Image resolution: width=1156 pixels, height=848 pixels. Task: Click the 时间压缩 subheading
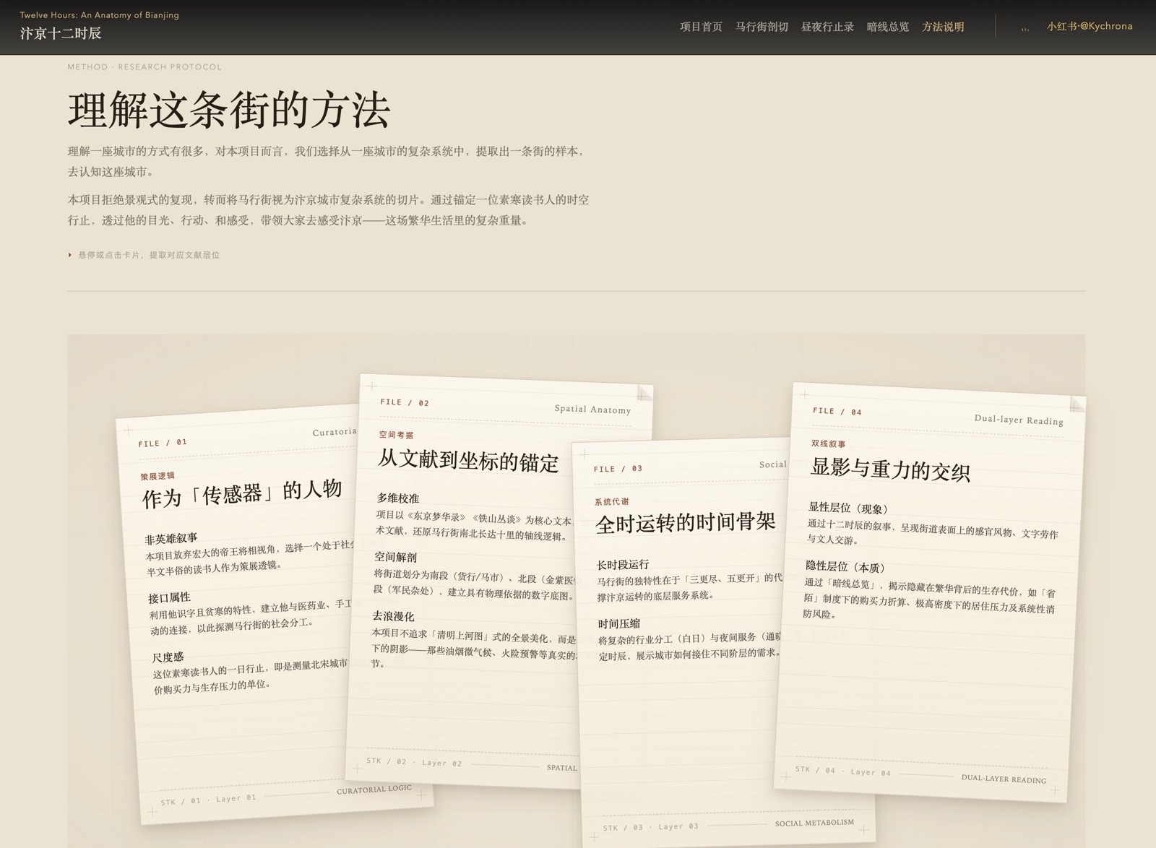(618, 623)
